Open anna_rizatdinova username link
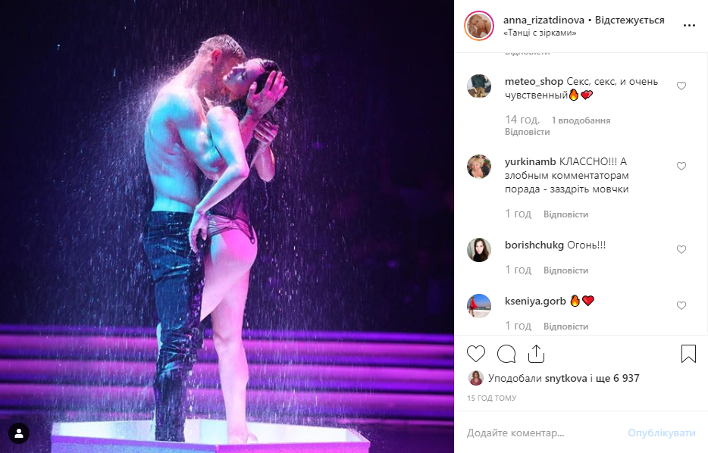Screen dimensions: 708x453 [x=544, y=20]
